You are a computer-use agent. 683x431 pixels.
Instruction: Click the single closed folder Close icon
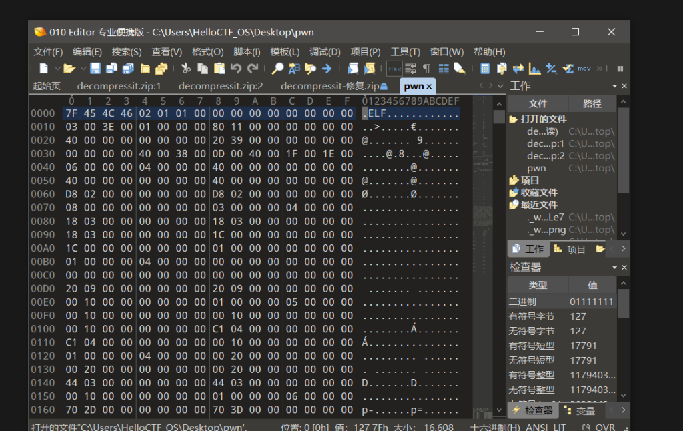(145, 69)
